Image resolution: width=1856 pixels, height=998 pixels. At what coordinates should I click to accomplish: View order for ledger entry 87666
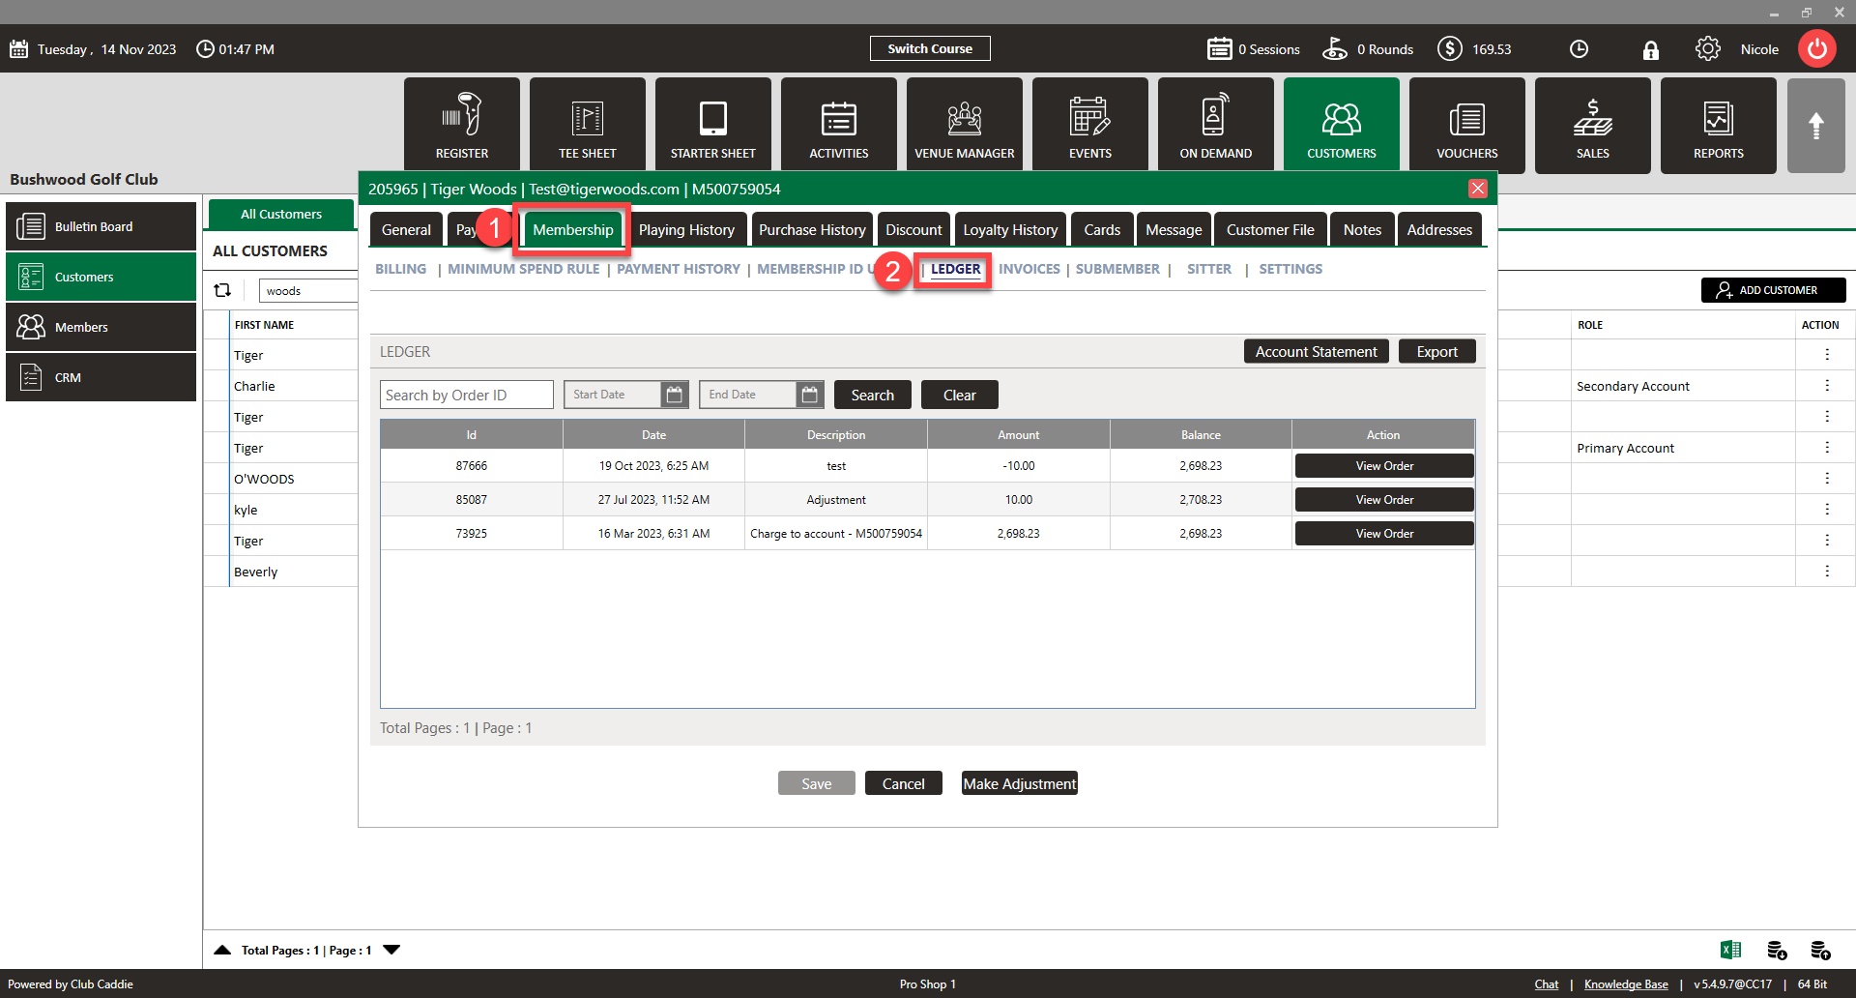pos(1383,466)
